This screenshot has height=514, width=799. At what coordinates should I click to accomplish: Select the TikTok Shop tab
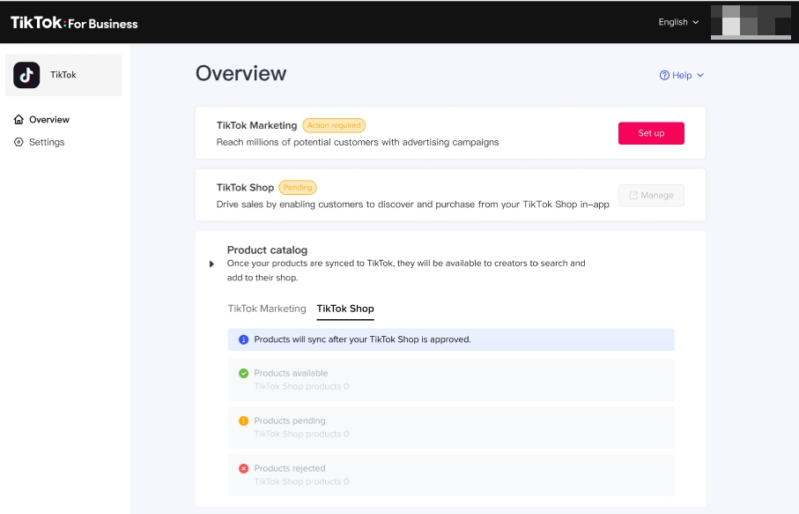pos(345,309)
